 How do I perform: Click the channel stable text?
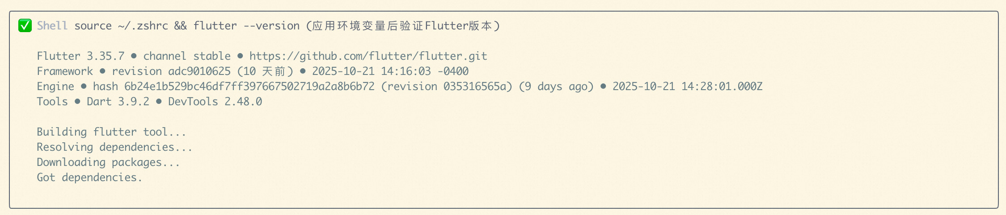coord(187,56)
